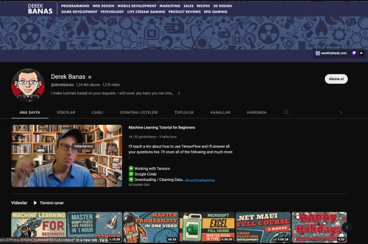
Task: Select the ANA SAYFA tab
Action: 29,113
